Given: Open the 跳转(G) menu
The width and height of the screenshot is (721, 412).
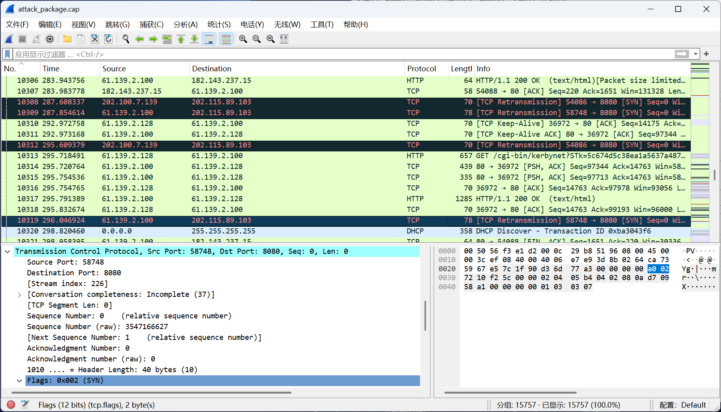Looking at the screenshot, I should pyautogui.click(x=117, y=25).
